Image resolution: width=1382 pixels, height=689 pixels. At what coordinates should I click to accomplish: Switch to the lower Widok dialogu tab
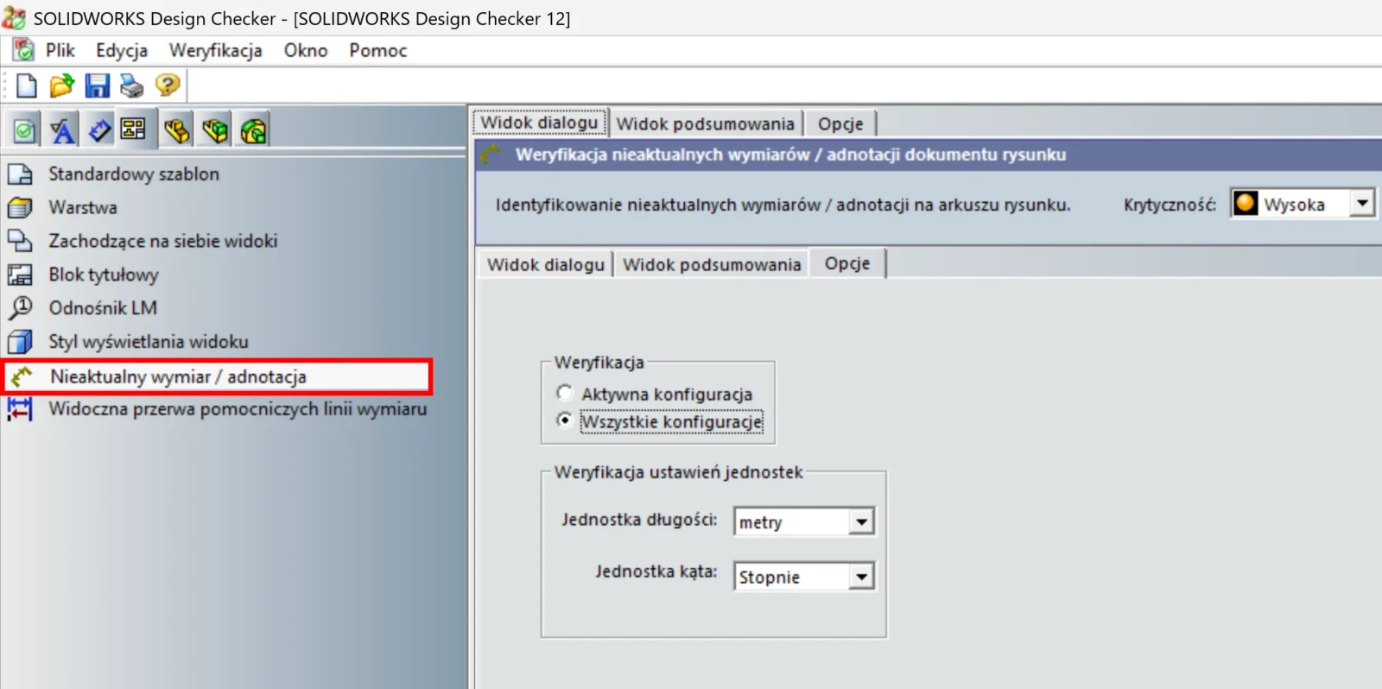pyautogui.click(x=546, y=264)
